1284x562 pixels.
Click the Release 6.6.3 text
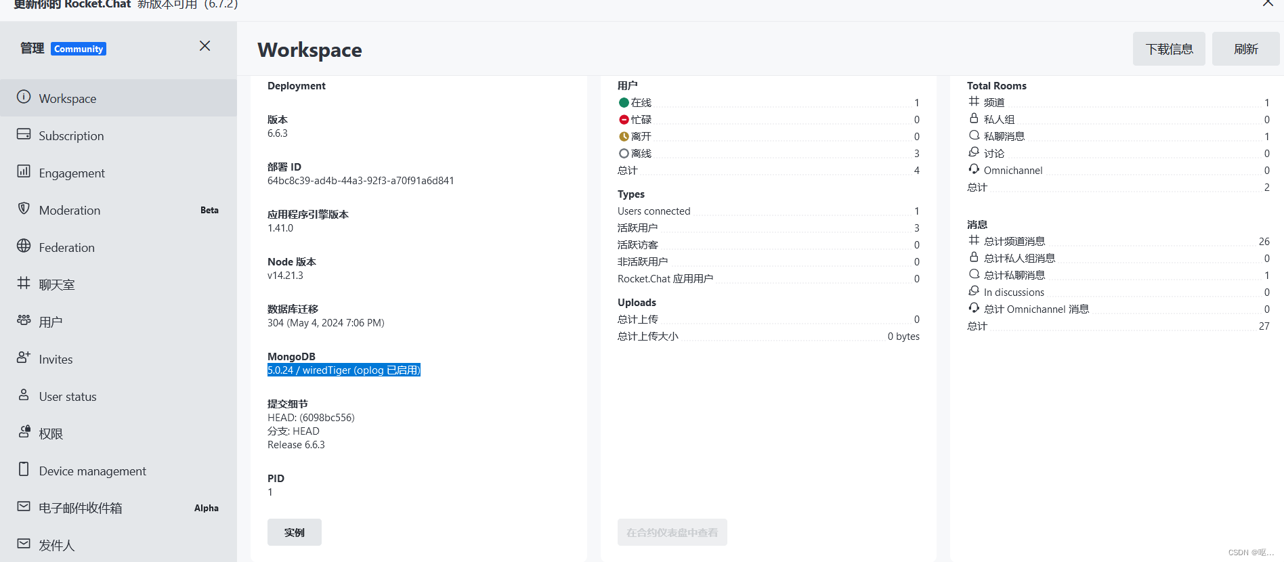[x=296, y=444]
